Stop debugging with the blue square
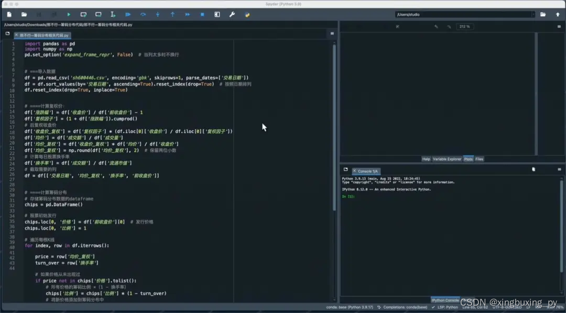This screenshot has width=566, height=313. pos(202,15)
